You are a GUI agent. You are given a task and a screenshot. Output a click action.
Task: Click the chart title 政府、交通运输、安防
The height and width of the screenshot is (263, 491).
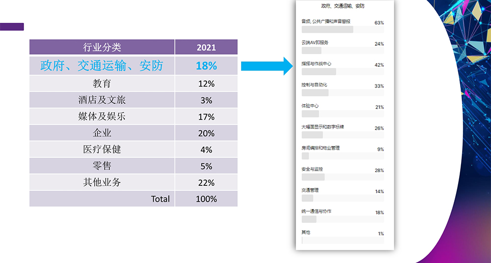click(342, 6)
